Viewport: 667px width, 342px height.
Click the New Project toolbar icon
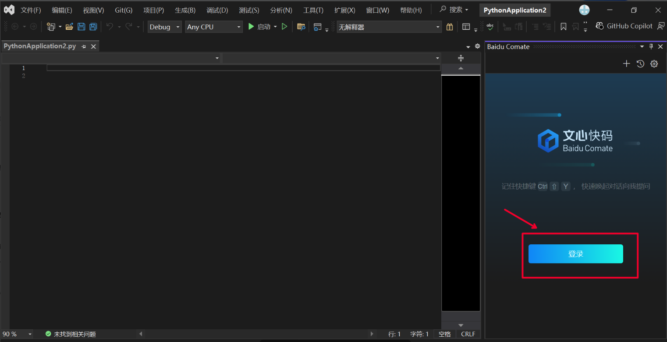pyautogui.click(x=51, y=27)
